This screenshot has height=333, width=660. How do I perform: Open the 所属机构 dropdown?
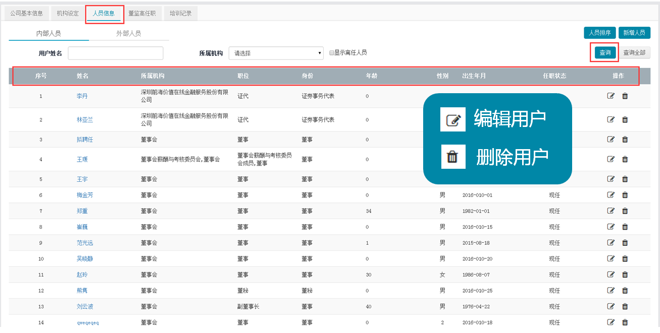point(276,53)
